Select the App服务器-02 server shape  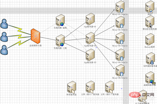pos(90,38)
